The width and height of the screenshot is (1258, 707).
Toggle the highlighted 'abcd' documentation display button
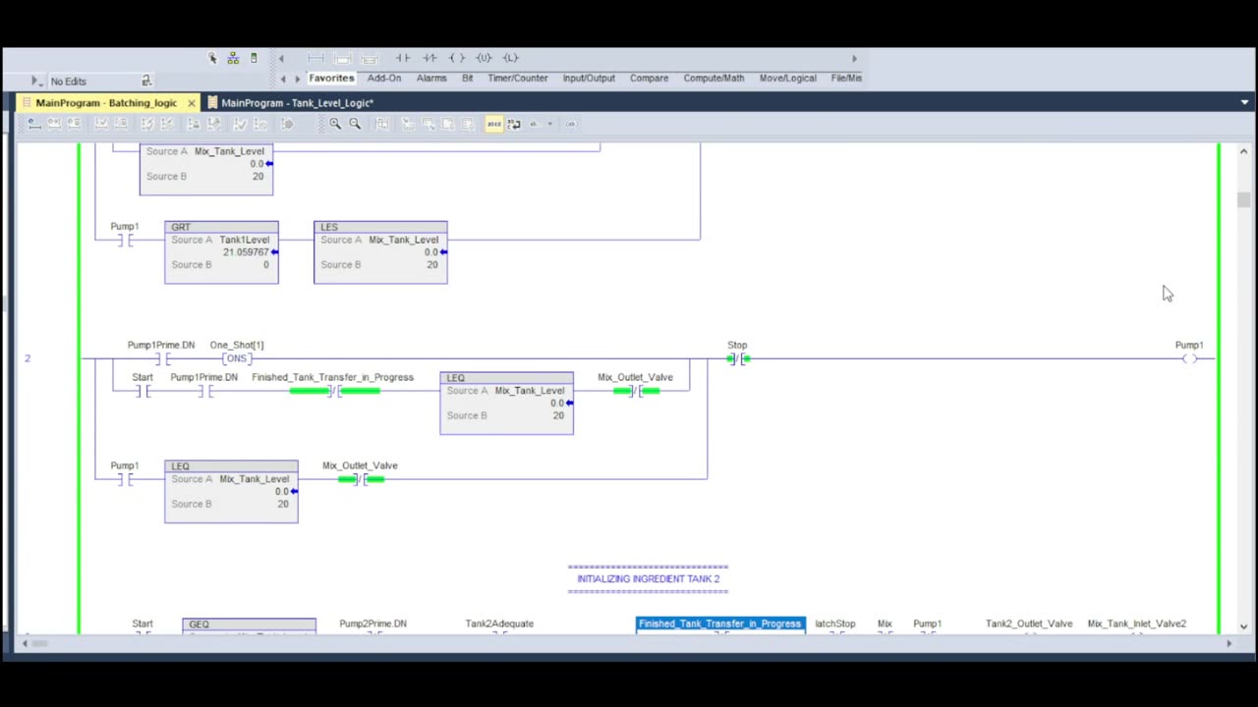(493, 124)
